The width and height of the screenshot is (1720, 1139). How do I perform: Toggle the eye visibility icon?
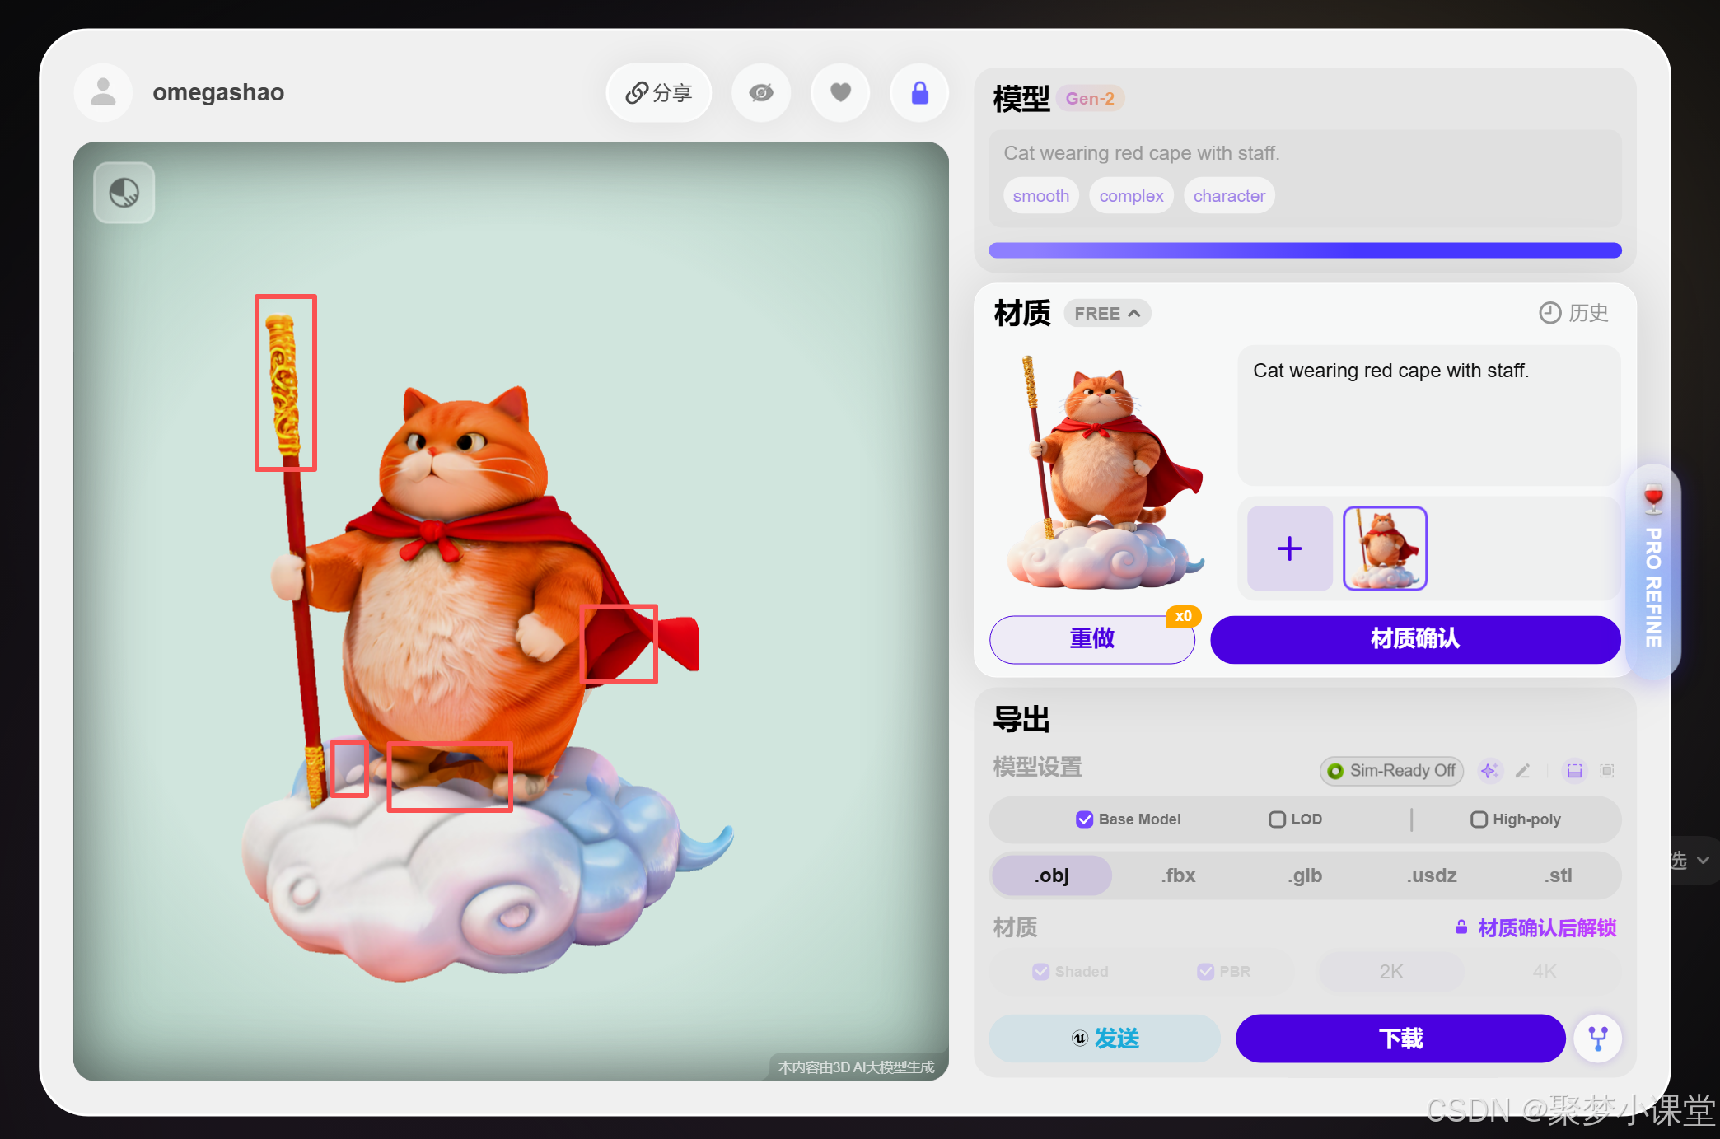[761, 93]
